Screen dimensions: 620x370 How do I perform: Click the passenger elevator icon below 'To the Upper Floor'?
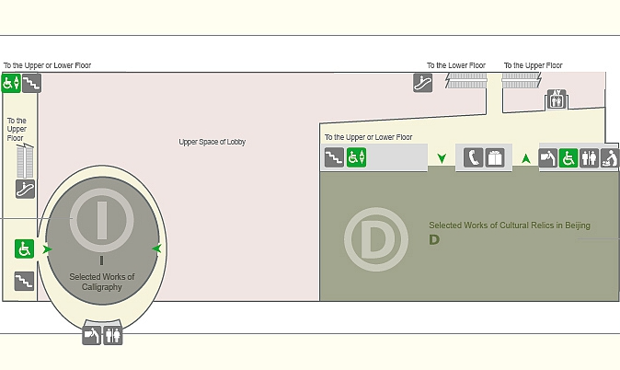(557, 99)
